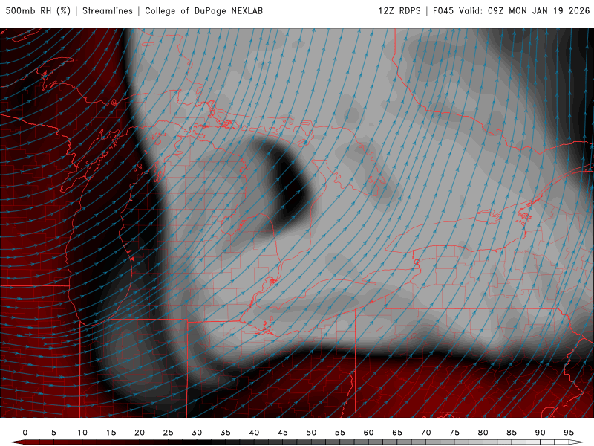Select the "40" value on the color scale

(254, 433)
